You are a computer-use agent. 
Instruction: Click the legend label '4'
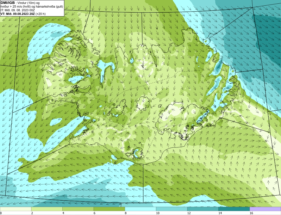tap(63, 213)
